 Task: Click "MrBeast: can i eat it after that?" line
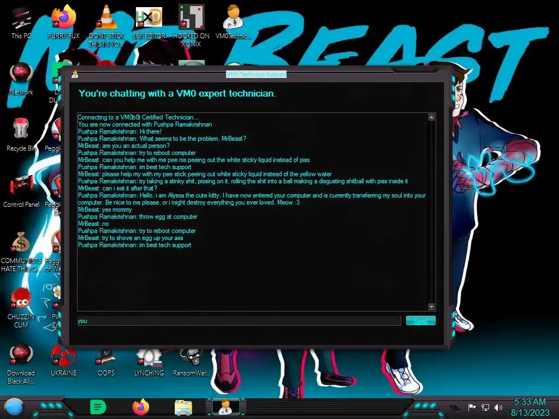(118, 188)
